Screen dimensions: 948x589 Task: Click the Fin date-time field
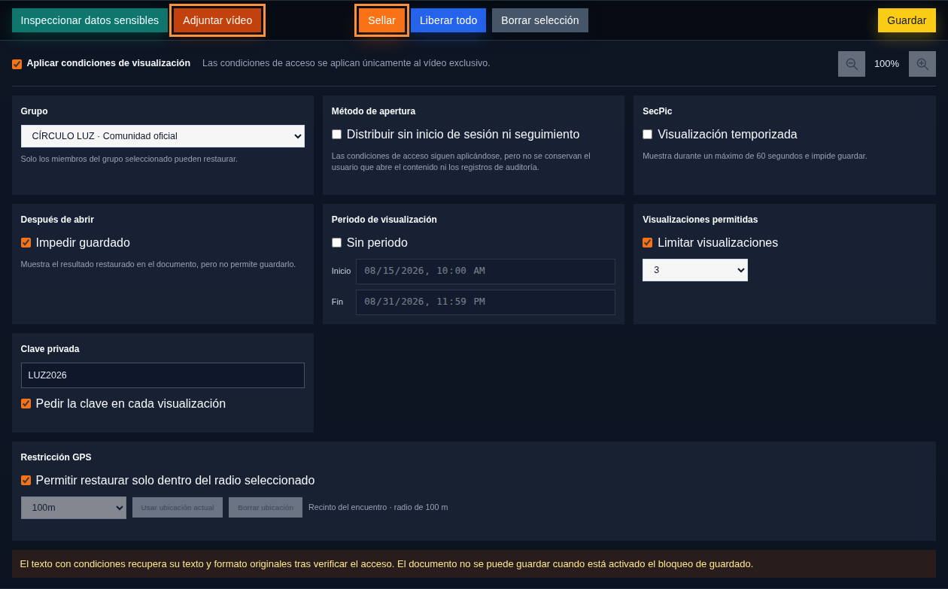(x=485, y=302)
